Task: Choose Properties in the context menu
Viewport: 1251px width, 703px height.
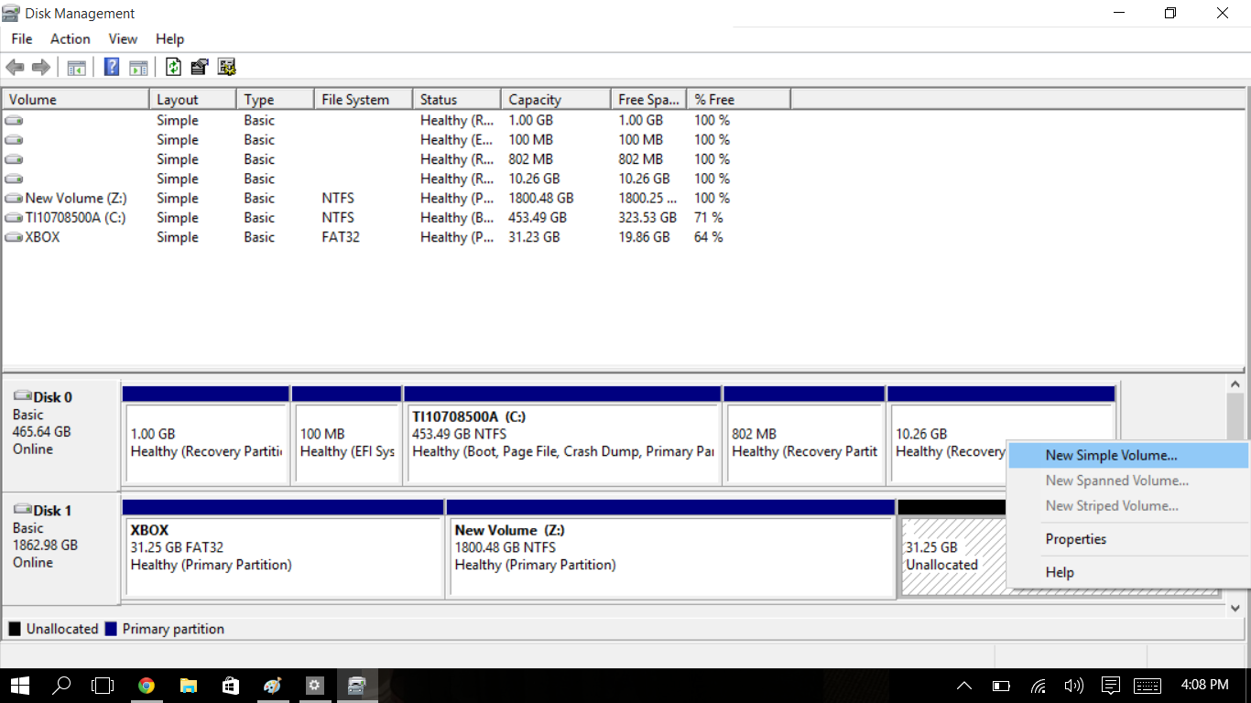Action: [1128, 539]
